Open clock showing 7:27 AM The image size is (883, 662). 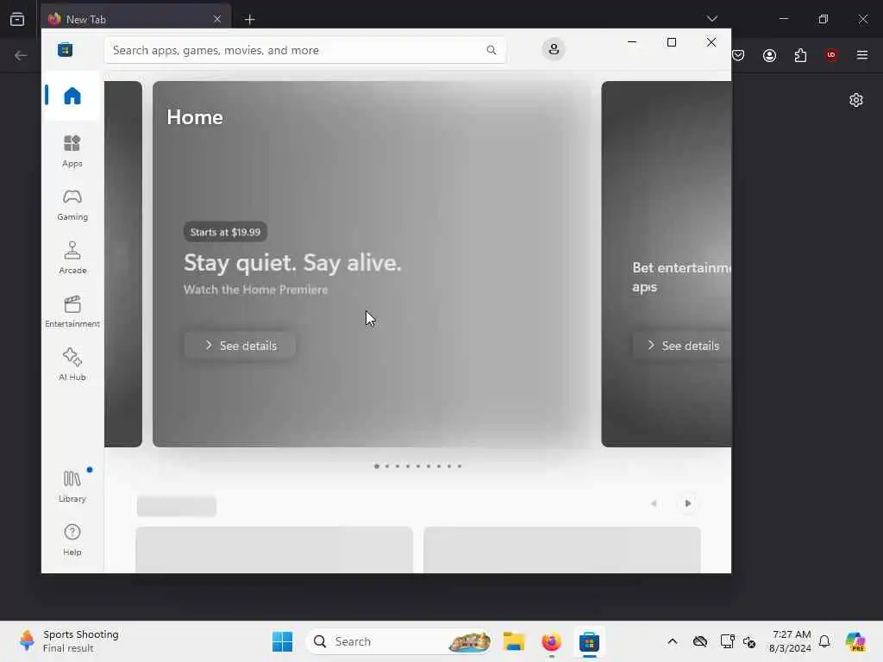point(790,641)
